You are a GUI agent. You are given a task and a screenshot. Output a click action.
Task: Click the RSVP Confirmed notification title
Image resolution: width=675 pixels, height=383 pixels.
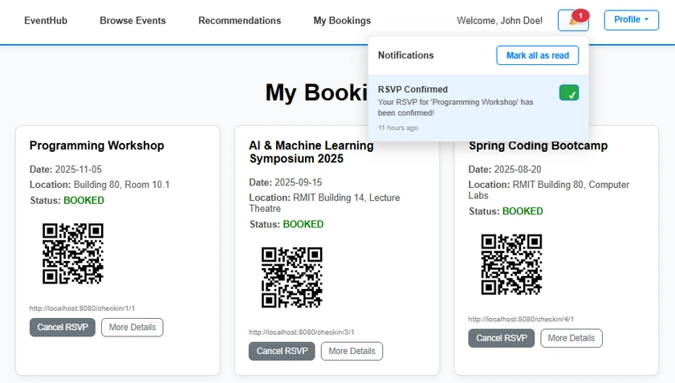pyautogui.click(x=413, y=89)
